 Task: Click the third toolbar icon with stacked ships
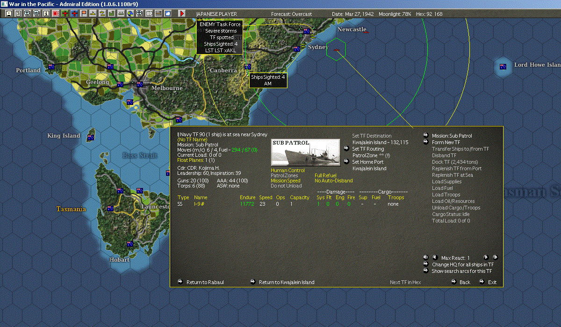pos(28,14)
